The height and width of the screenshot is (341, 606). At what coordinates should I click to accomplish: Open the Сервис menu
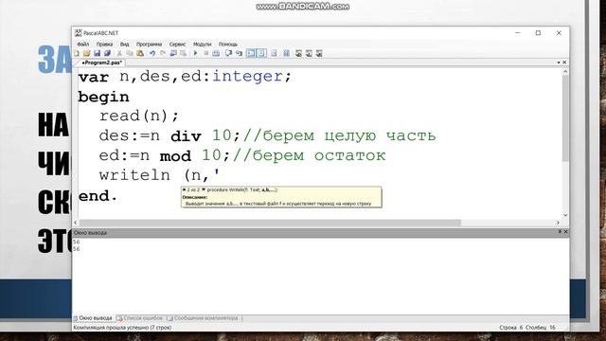coord(177,45)
